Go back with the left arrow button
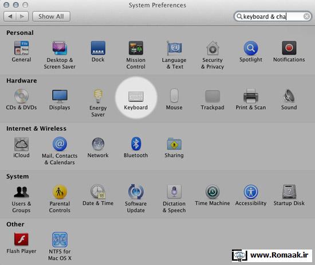The image size is (315, 265). (x=10, y=16)
